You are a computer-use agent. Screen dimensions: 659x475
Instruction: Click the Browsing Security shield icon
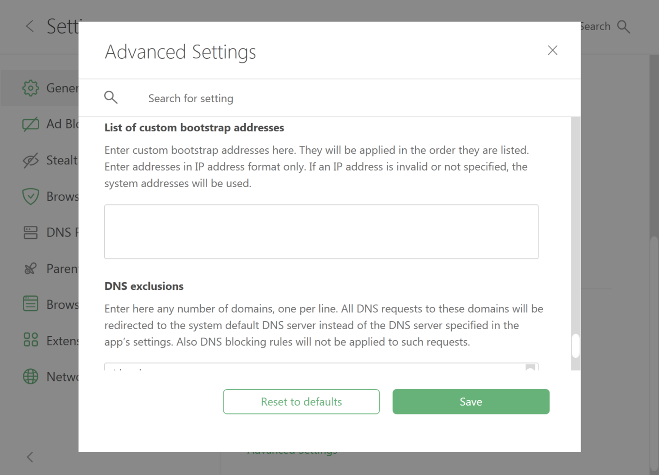coord(31,196)
